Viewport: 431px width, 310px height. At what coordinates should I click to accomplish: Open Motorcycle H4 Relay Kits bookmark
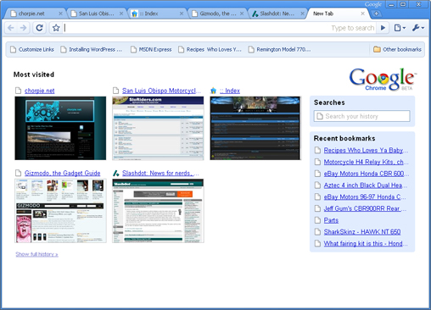click(366, 162)
